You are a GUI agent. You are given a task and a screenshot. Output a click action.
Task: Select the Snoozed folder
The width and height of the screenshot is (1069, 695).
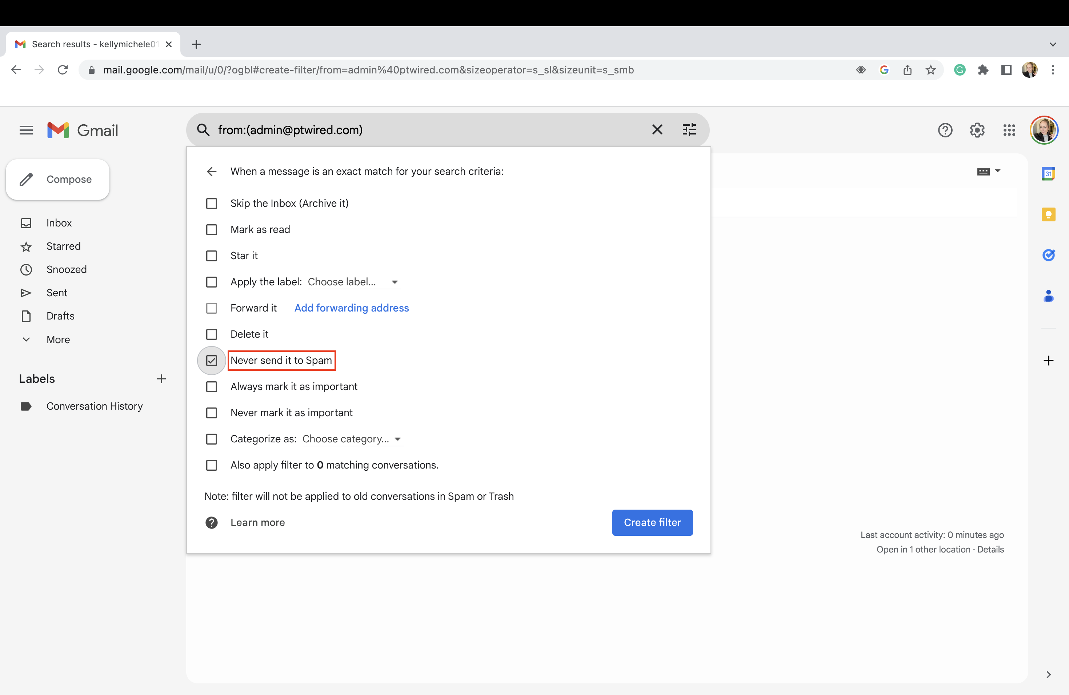67,269
